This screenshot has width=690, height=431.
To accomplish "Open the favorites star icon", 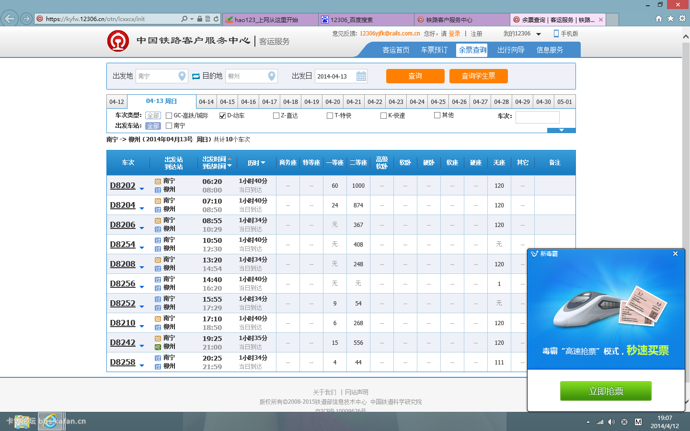I will click(670, 19).
